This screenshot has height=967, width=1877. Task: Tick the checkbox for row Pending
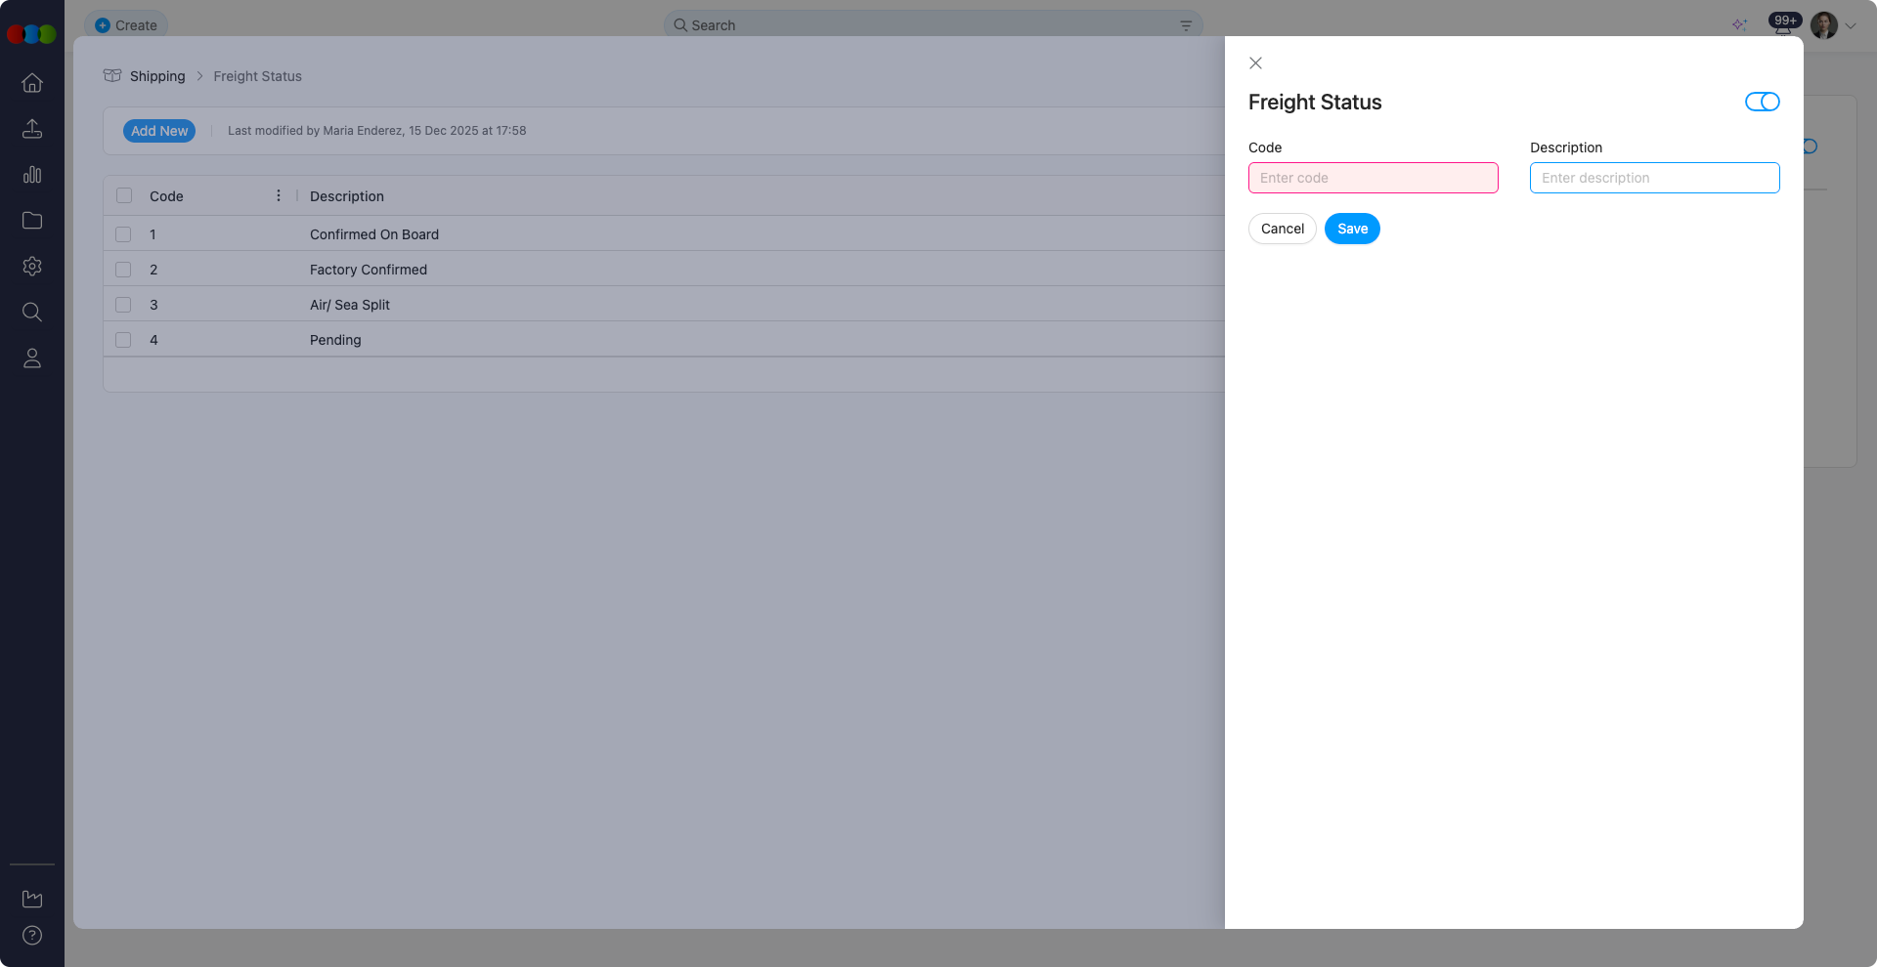[x=123, y=339]
